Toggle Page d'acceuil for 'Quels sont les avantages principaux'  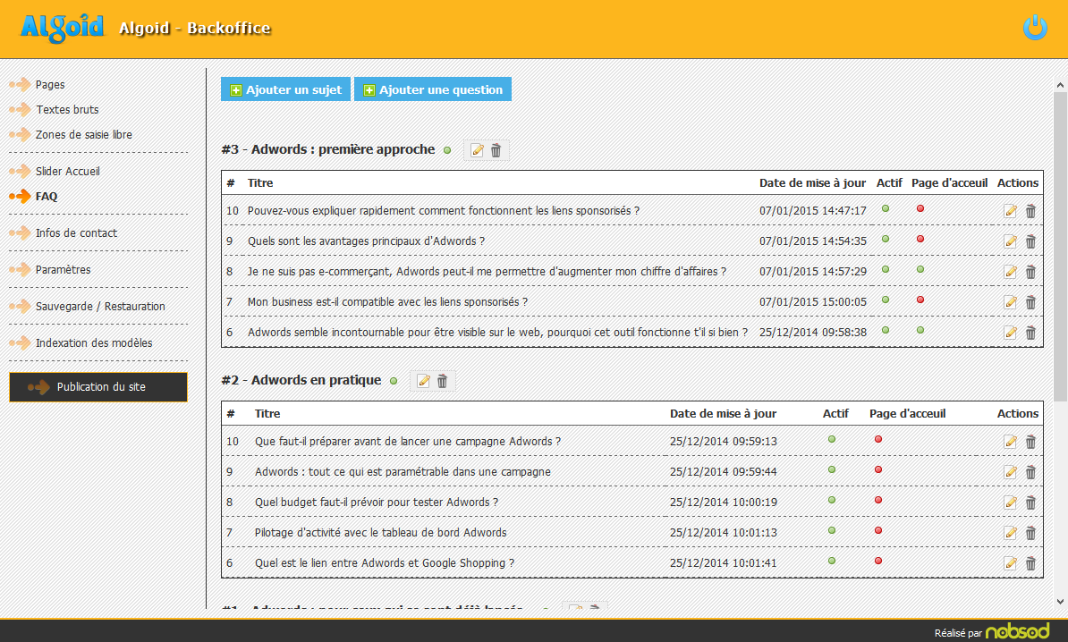[920, 239]
